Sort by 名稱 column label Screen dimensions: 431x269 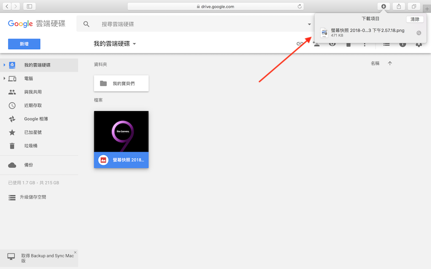[x=375, y=63]
